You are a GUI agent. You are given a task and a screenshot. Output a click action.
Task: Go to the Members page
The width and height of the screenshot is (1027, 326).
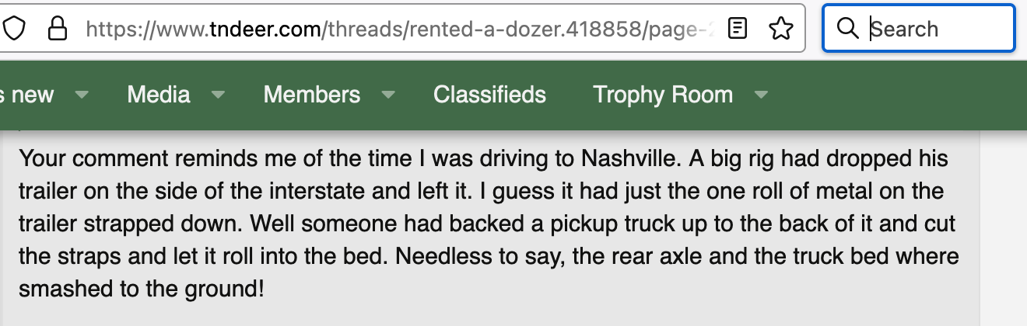point(312,95)
